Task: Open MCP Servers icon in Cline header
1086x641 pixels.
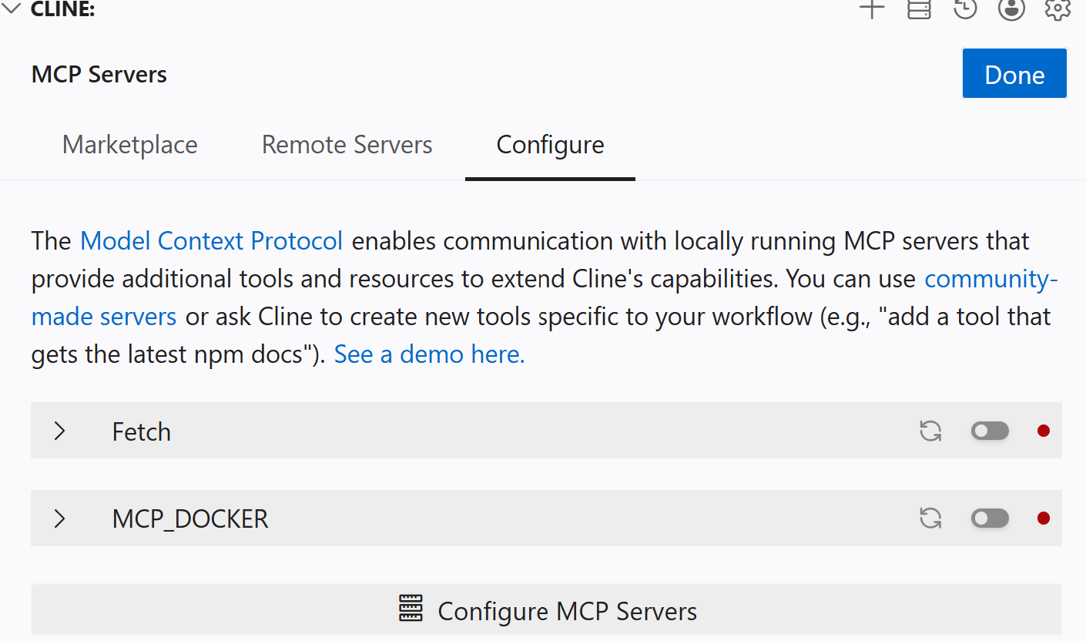Action: coord(919,9)
